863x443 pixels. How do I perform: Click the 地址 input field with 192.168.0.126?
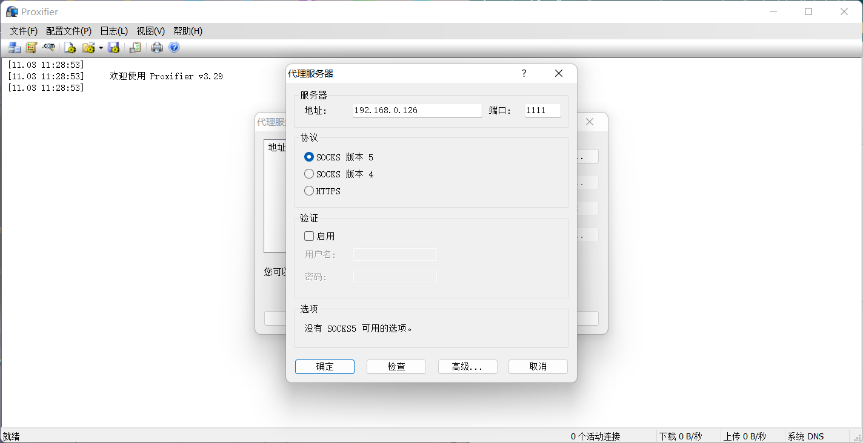point(418,110)
